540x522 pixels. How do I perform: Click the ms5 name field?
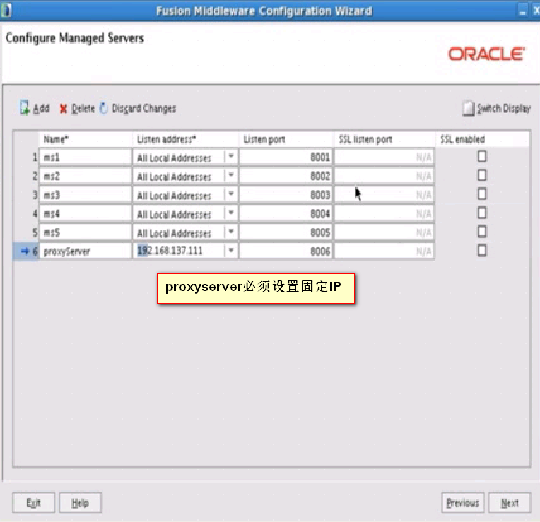click(85, 232)
